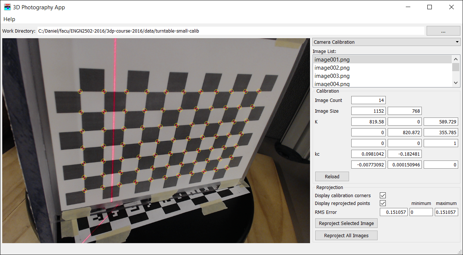Click the image width field 1152

tap(368, 111)
